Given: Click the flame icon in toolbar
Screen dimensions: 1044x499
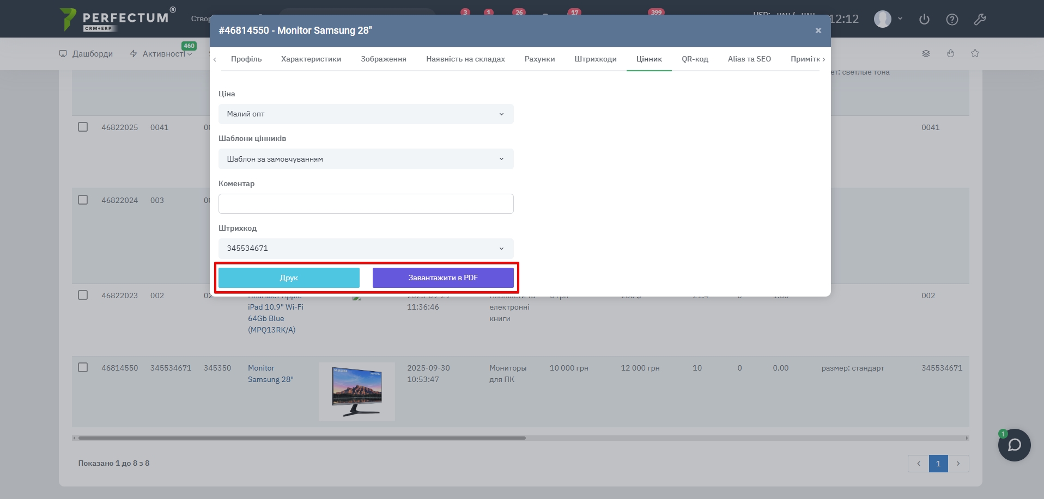Looking at the screenshot, I should (x=950, y=53).
